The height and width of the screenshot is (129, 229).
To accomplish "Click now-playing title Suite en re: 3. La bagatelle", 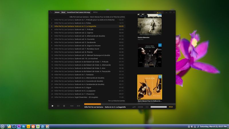I will (115, 107).
